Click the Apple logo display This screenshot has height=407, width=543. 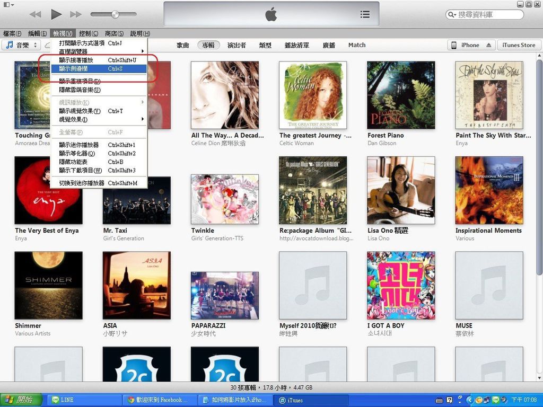coord(271,14)
